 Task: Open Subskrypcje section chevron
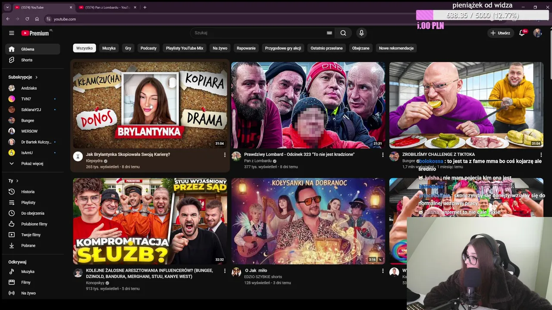(36, 77)
